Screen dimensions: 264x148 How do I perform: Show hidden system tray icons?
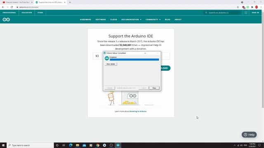coord(235,145)
